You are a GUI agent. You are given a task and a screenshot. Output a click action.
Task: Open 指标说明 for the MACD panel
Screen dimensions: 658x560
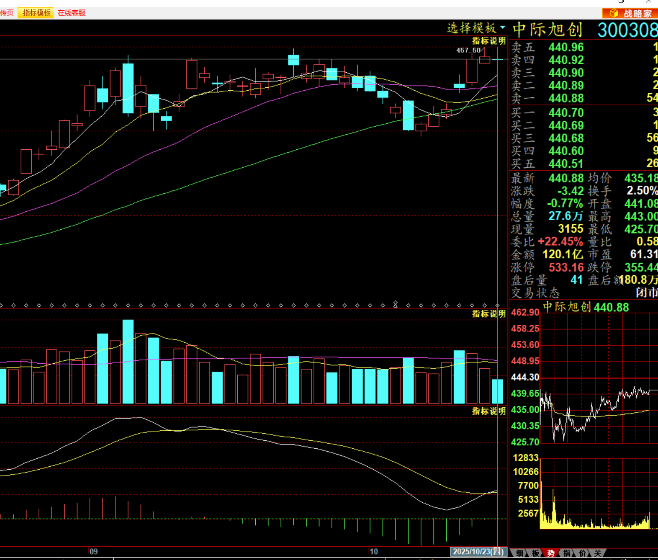489,411
